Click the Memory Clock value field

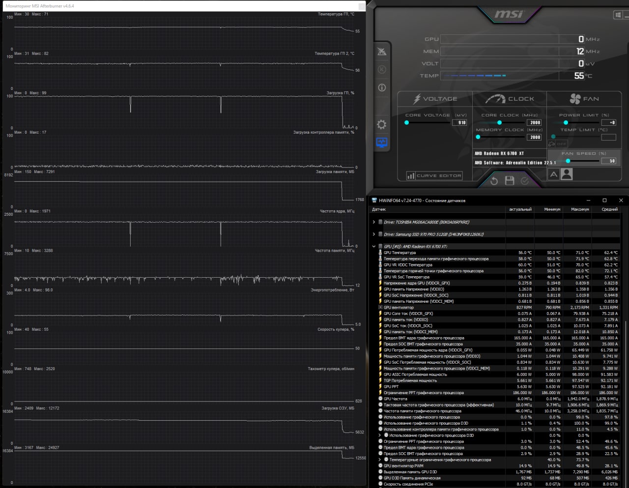coord(535,137)
